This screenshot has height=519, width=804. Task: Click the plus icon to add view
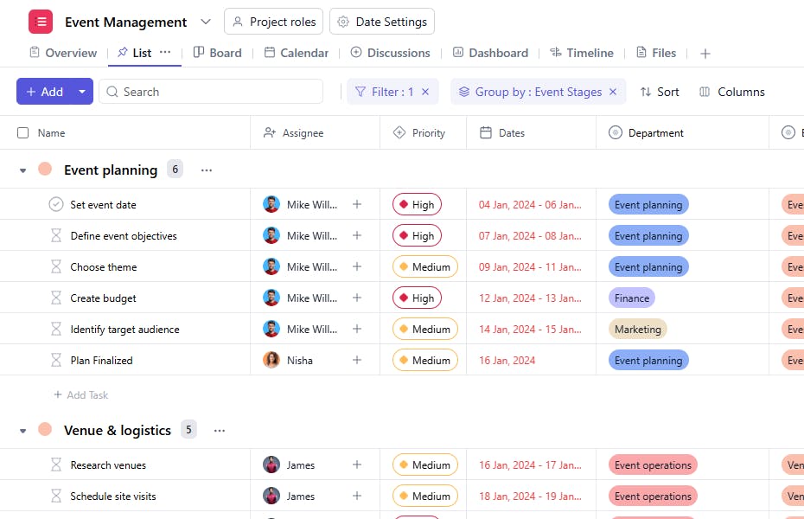click(x=705, y=54)
